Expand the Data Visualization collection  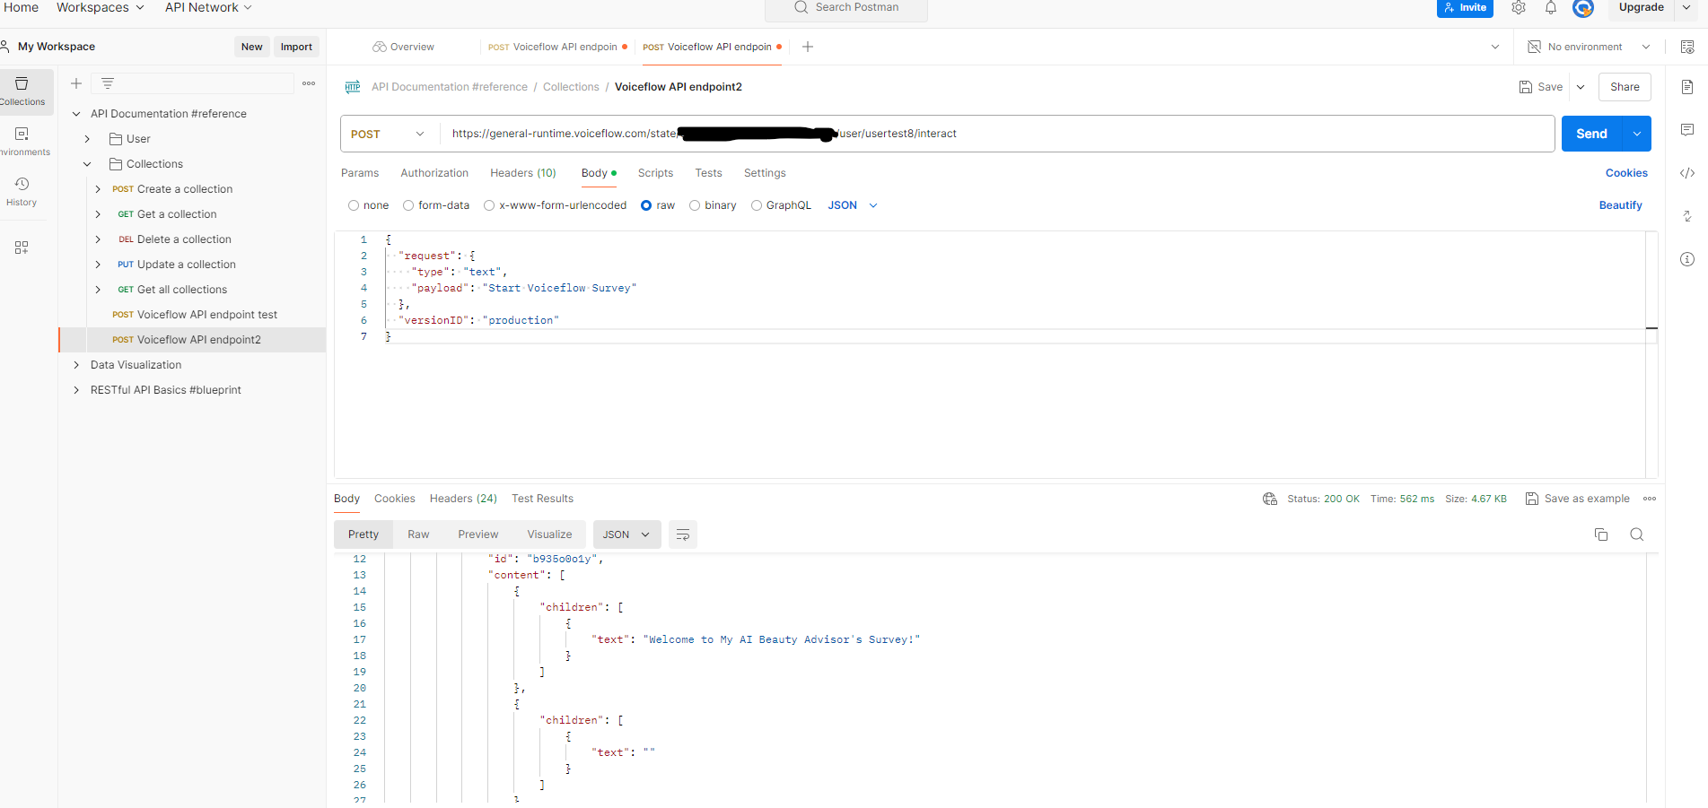76,365
